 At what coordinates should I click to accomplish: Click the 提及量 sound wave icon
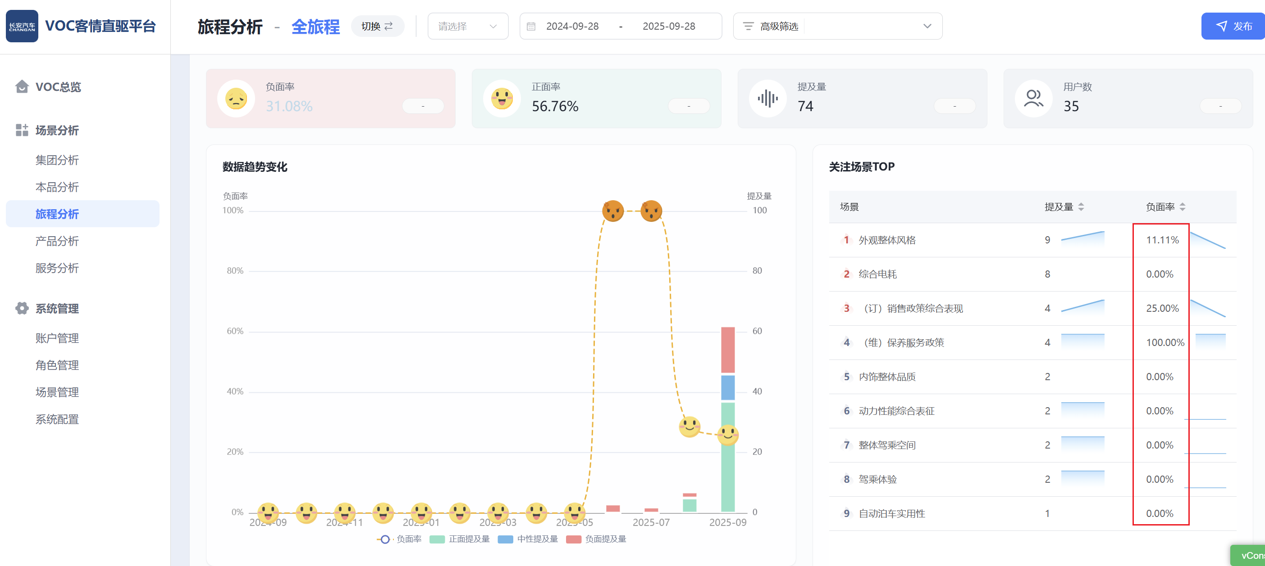tap(767, 99)
